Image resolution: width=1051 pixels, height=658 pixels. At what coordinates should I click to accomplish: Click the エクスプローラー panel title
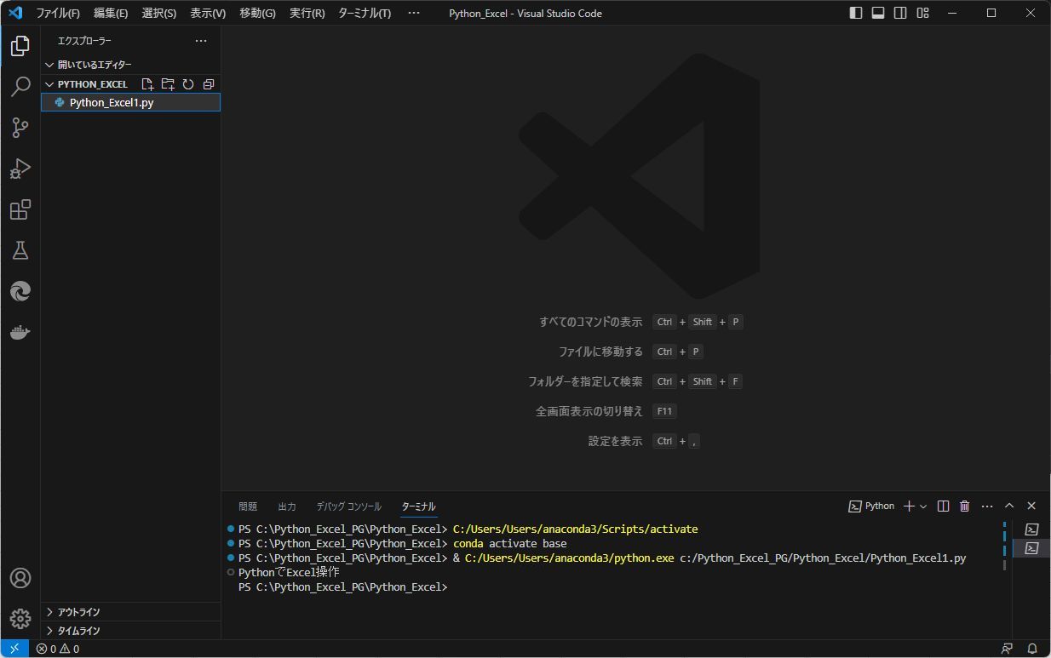pyautogui.click(x=84, y=41)
